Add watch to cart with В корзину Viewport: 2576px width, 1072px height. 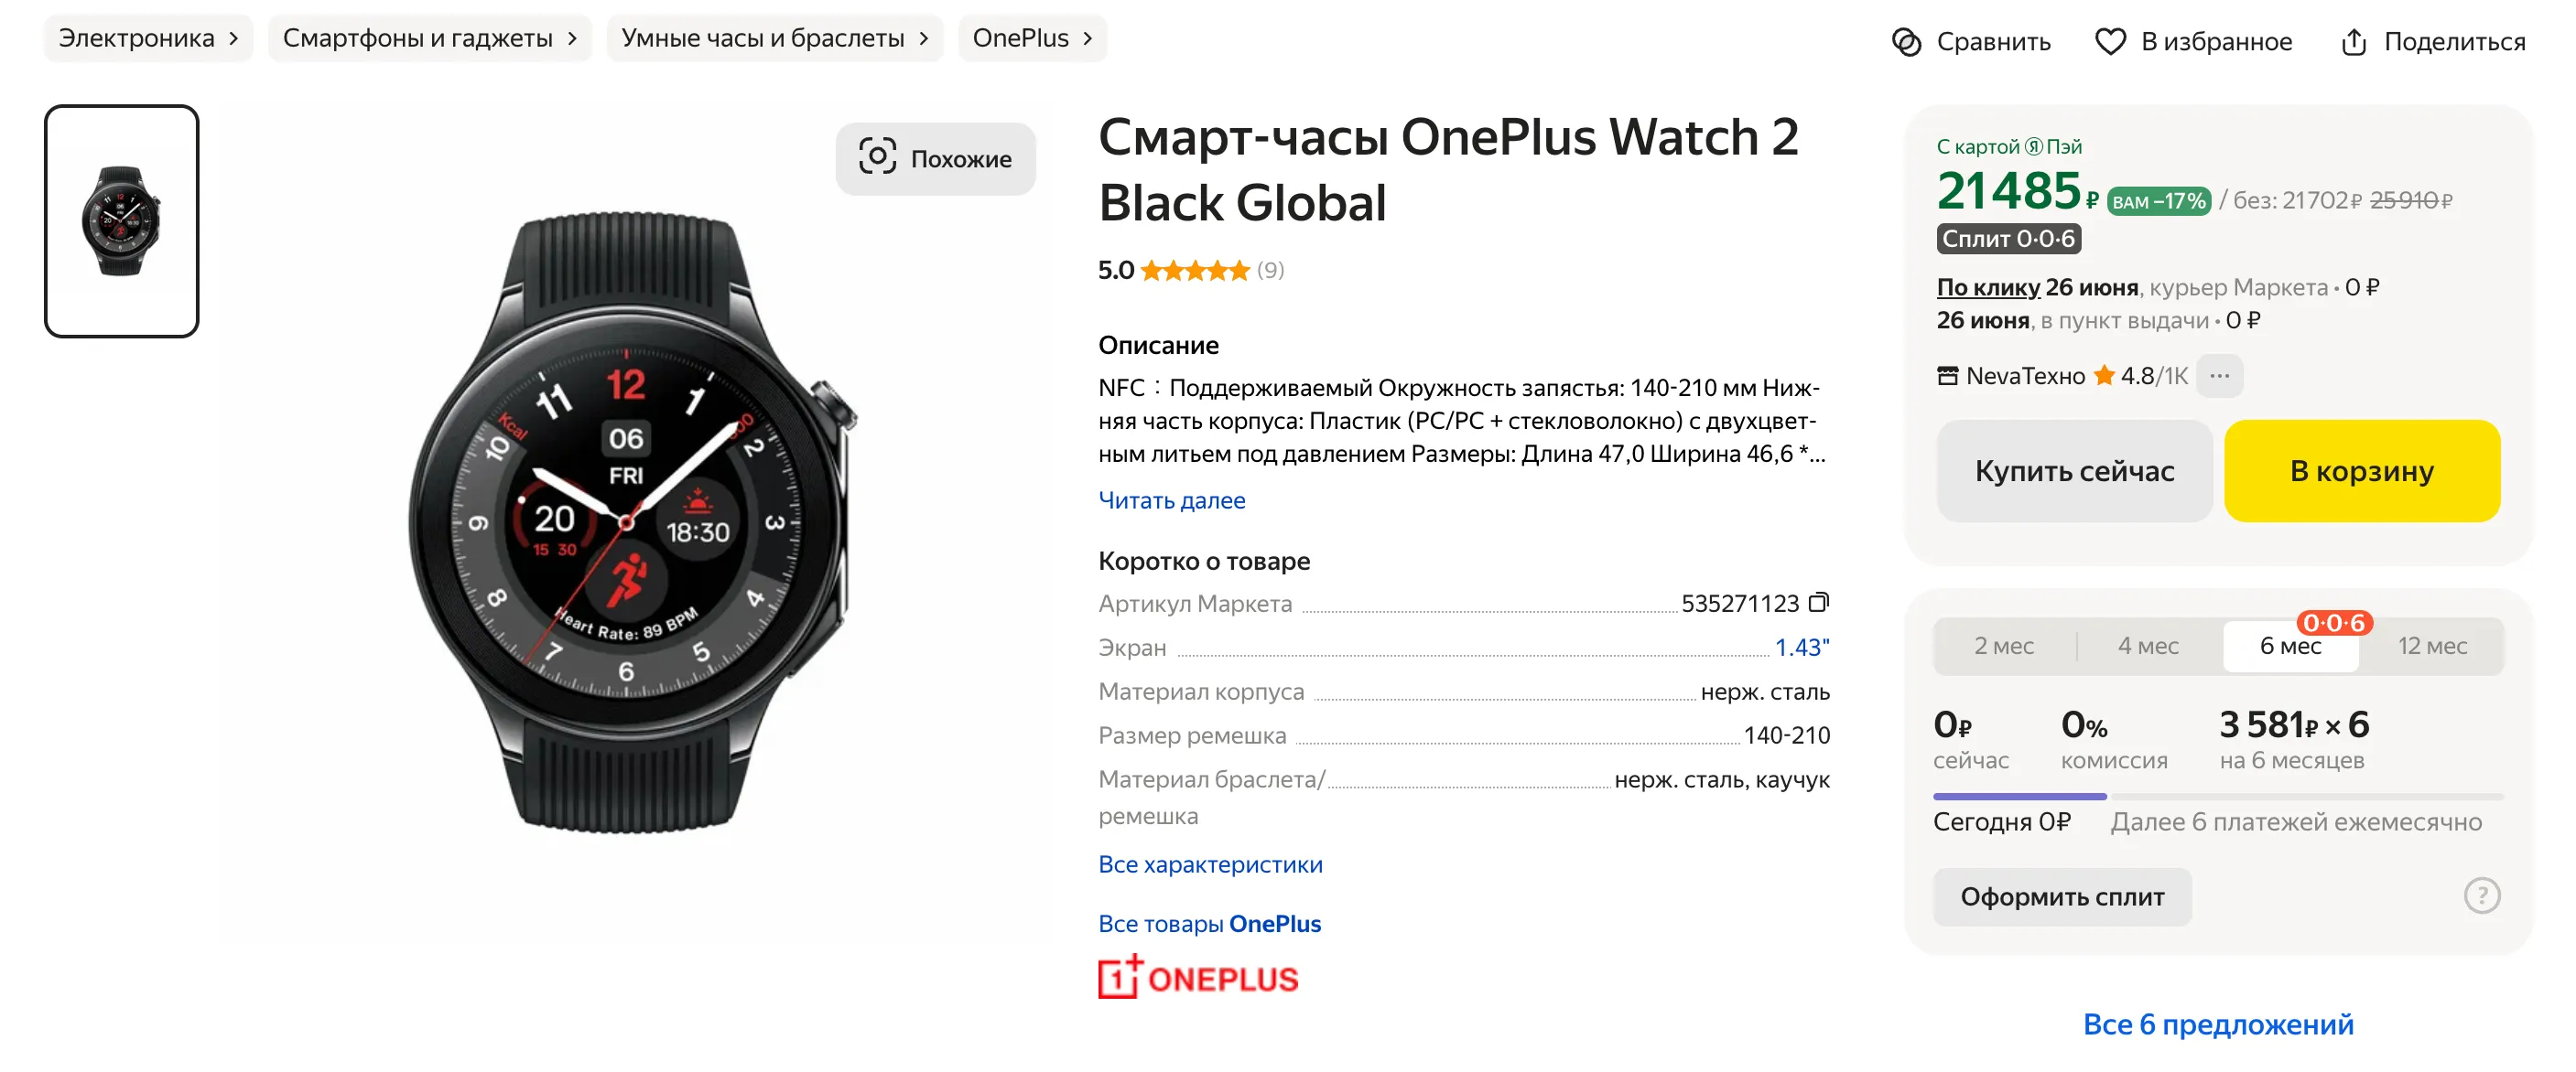point(2361,470)
